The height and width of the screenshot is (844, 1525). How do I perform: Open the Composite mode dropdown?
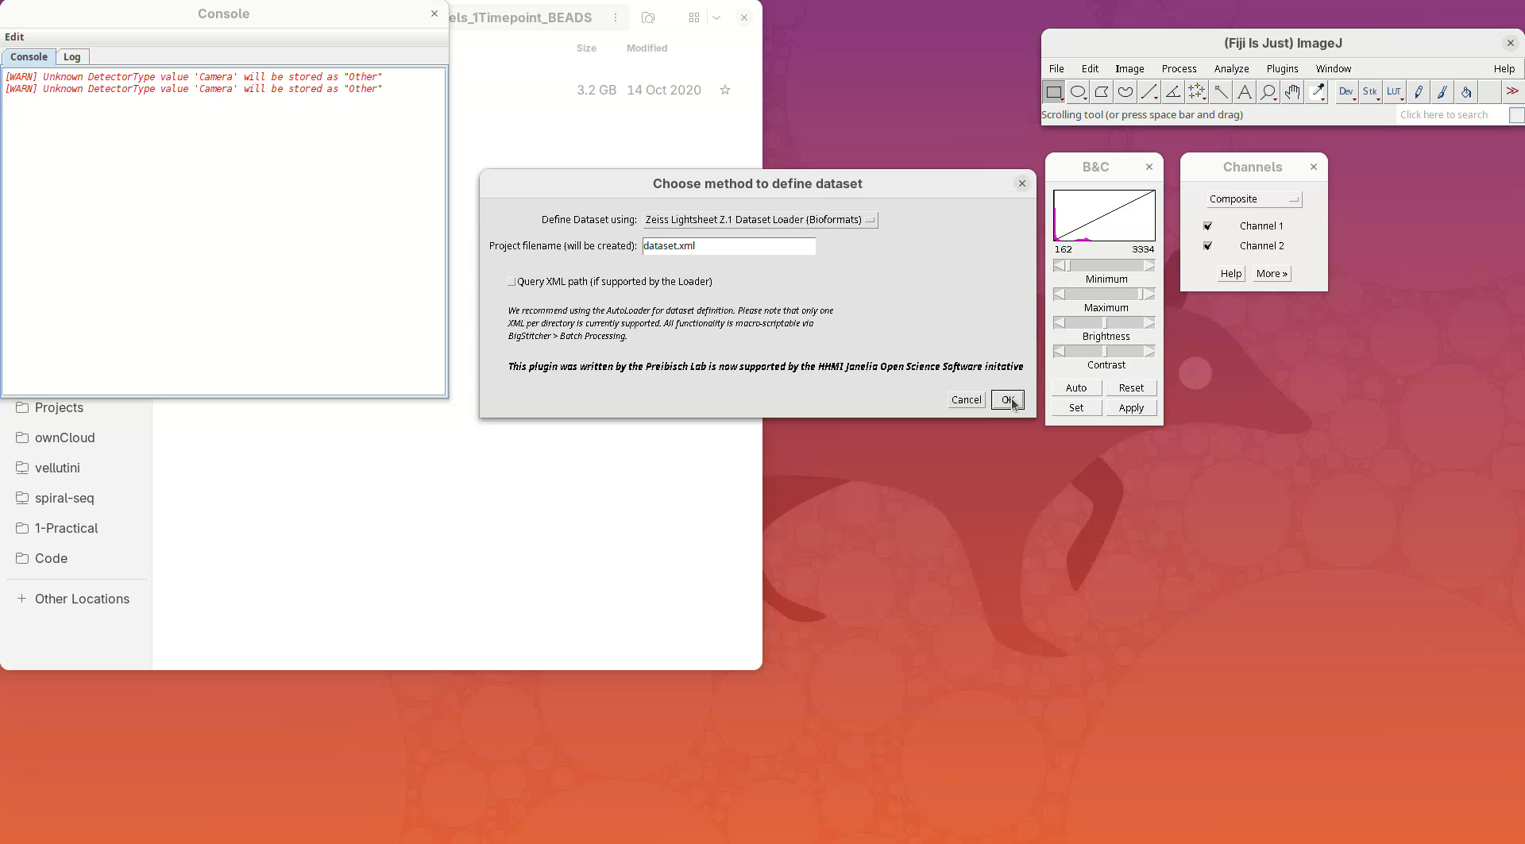coord(1253,199)
